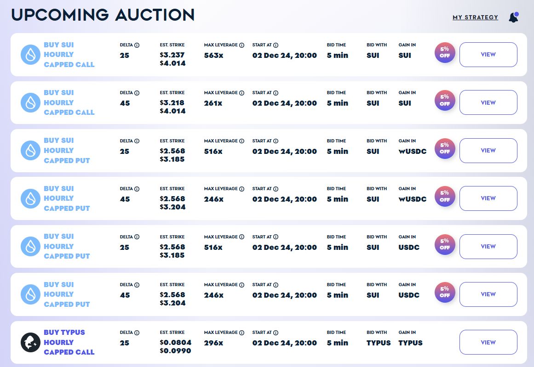Viewport: 534px width, 367px height.
Task: Click Max Leverage info icon beside 261x
Action: (x=242, y=93)
